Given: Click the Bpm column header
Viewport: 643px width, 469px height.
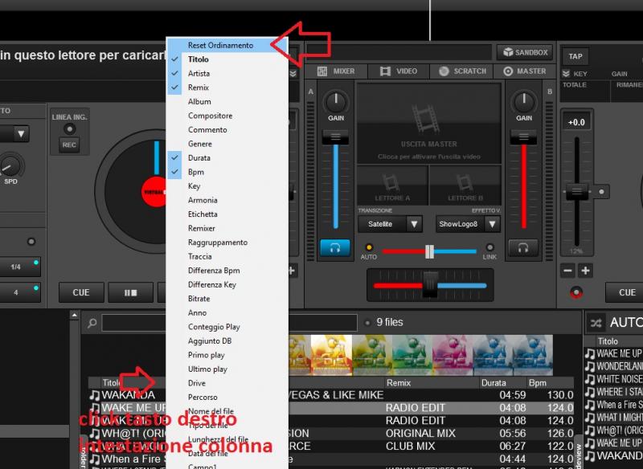Looking at the screenshot, I should point(551,383).
